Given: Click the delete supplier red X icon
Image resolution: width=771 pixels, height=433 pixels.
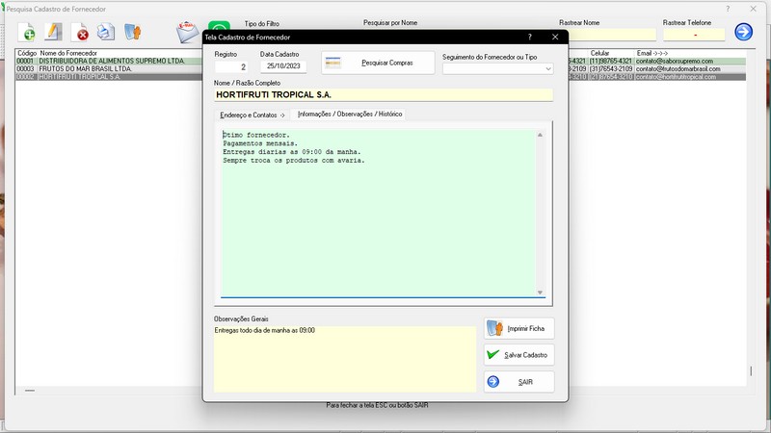Looking at the screenshot, I should tap(80, 33).
